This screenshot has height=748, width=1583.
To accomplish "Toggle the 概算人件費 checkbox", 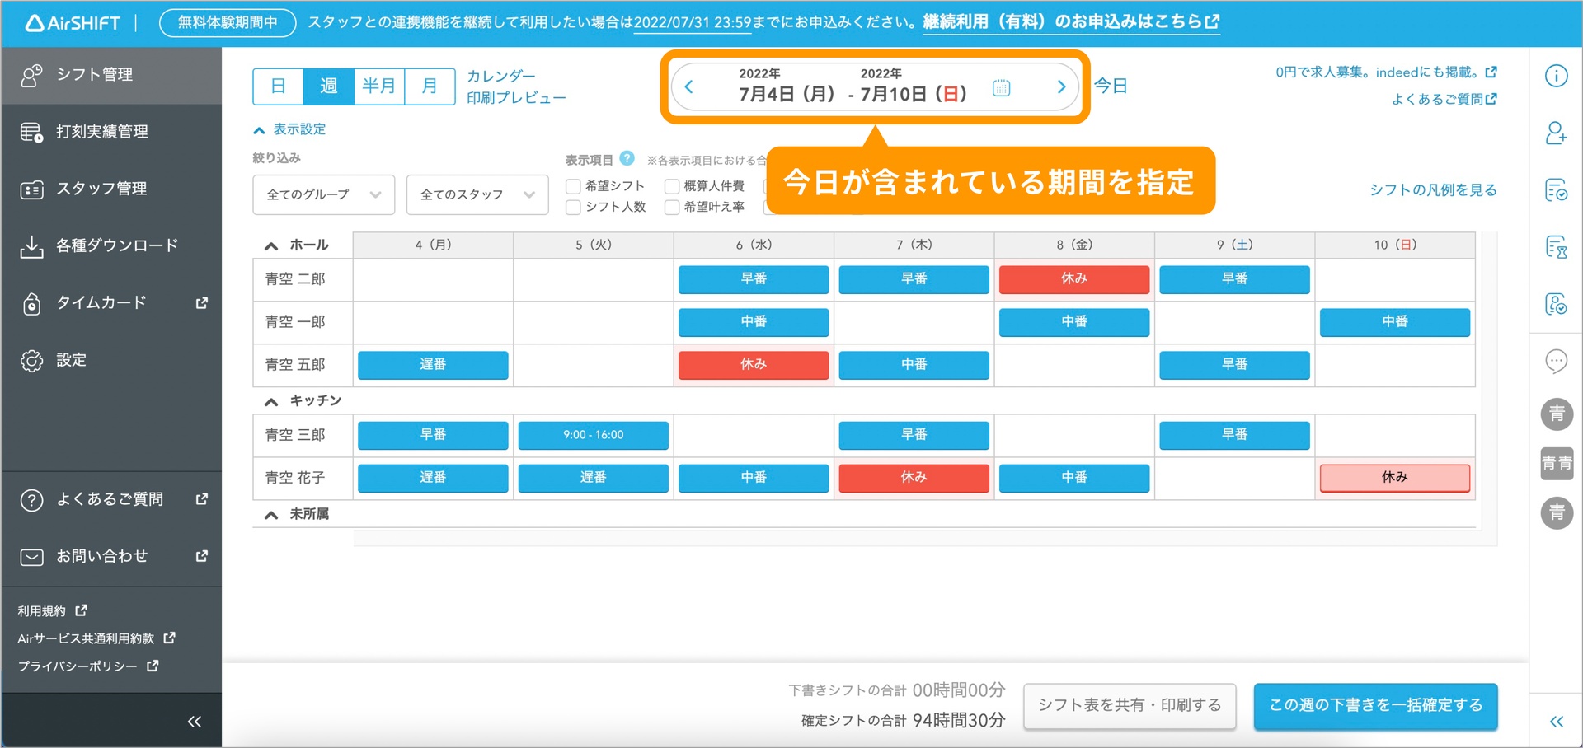I will [672, 186].
